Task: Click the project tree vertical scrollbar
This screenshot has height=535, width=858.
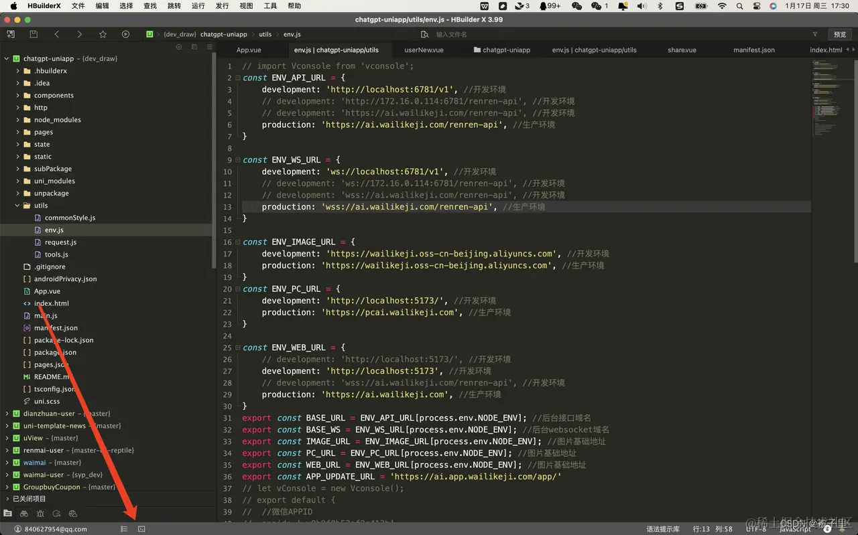Action: pos(214,161)
